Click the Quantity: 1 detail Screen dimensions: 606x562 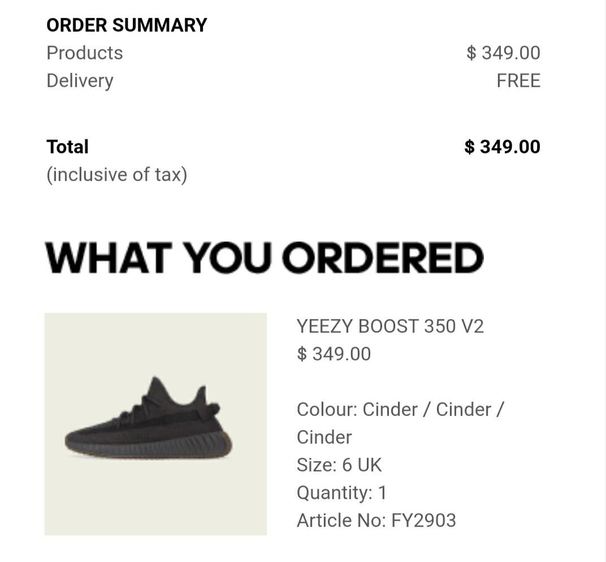341,493
